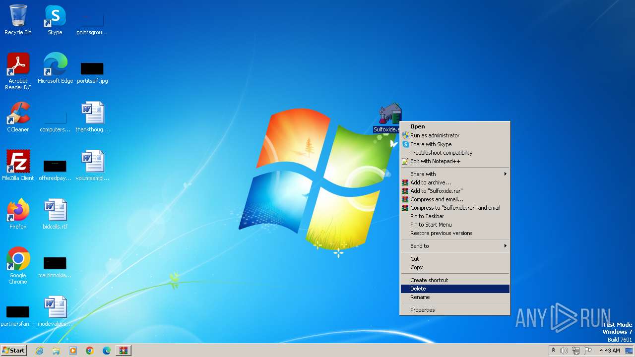Select the Microsoft Edge desktop shortcut

pos(55,68)
